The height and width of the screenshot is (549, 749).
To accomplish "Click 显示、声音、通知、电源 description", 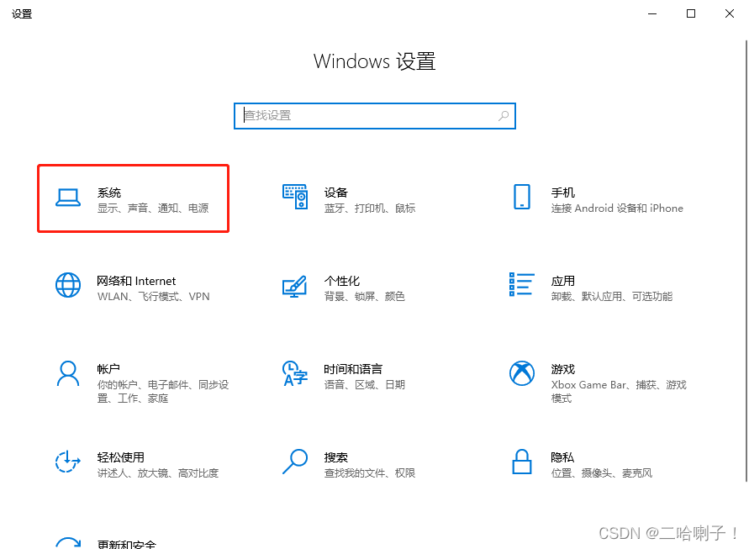I will pyautogui.click(x=153, y=209).
